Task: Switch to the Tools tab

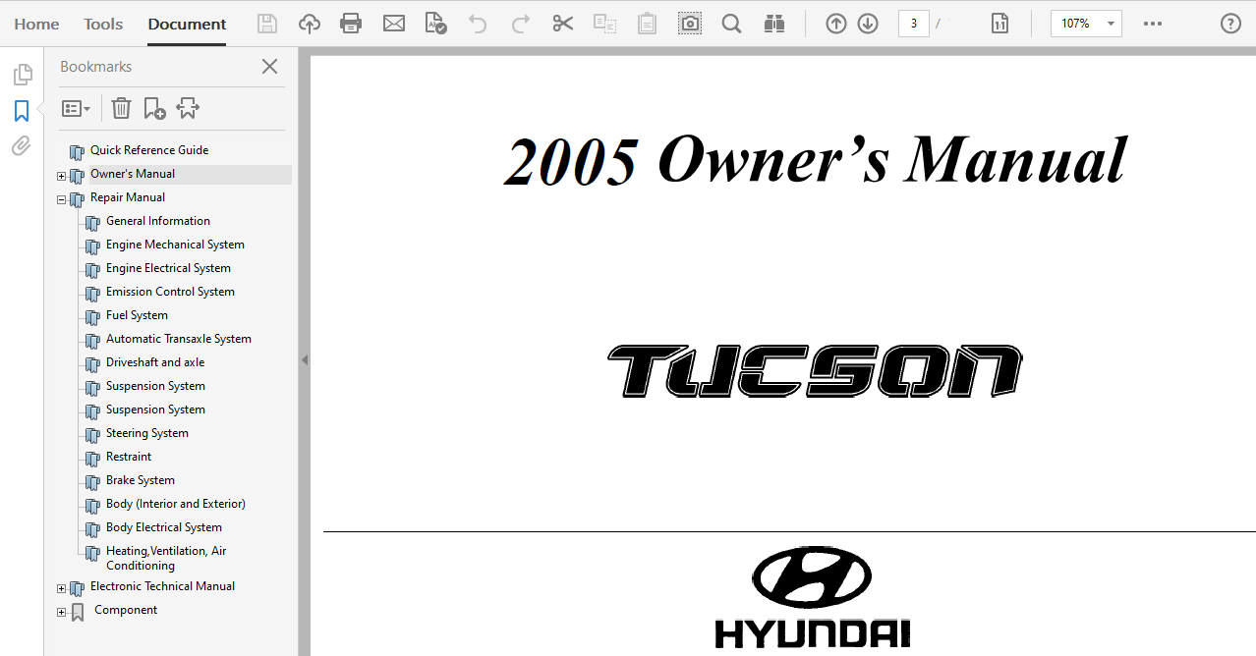Action: 102,24
